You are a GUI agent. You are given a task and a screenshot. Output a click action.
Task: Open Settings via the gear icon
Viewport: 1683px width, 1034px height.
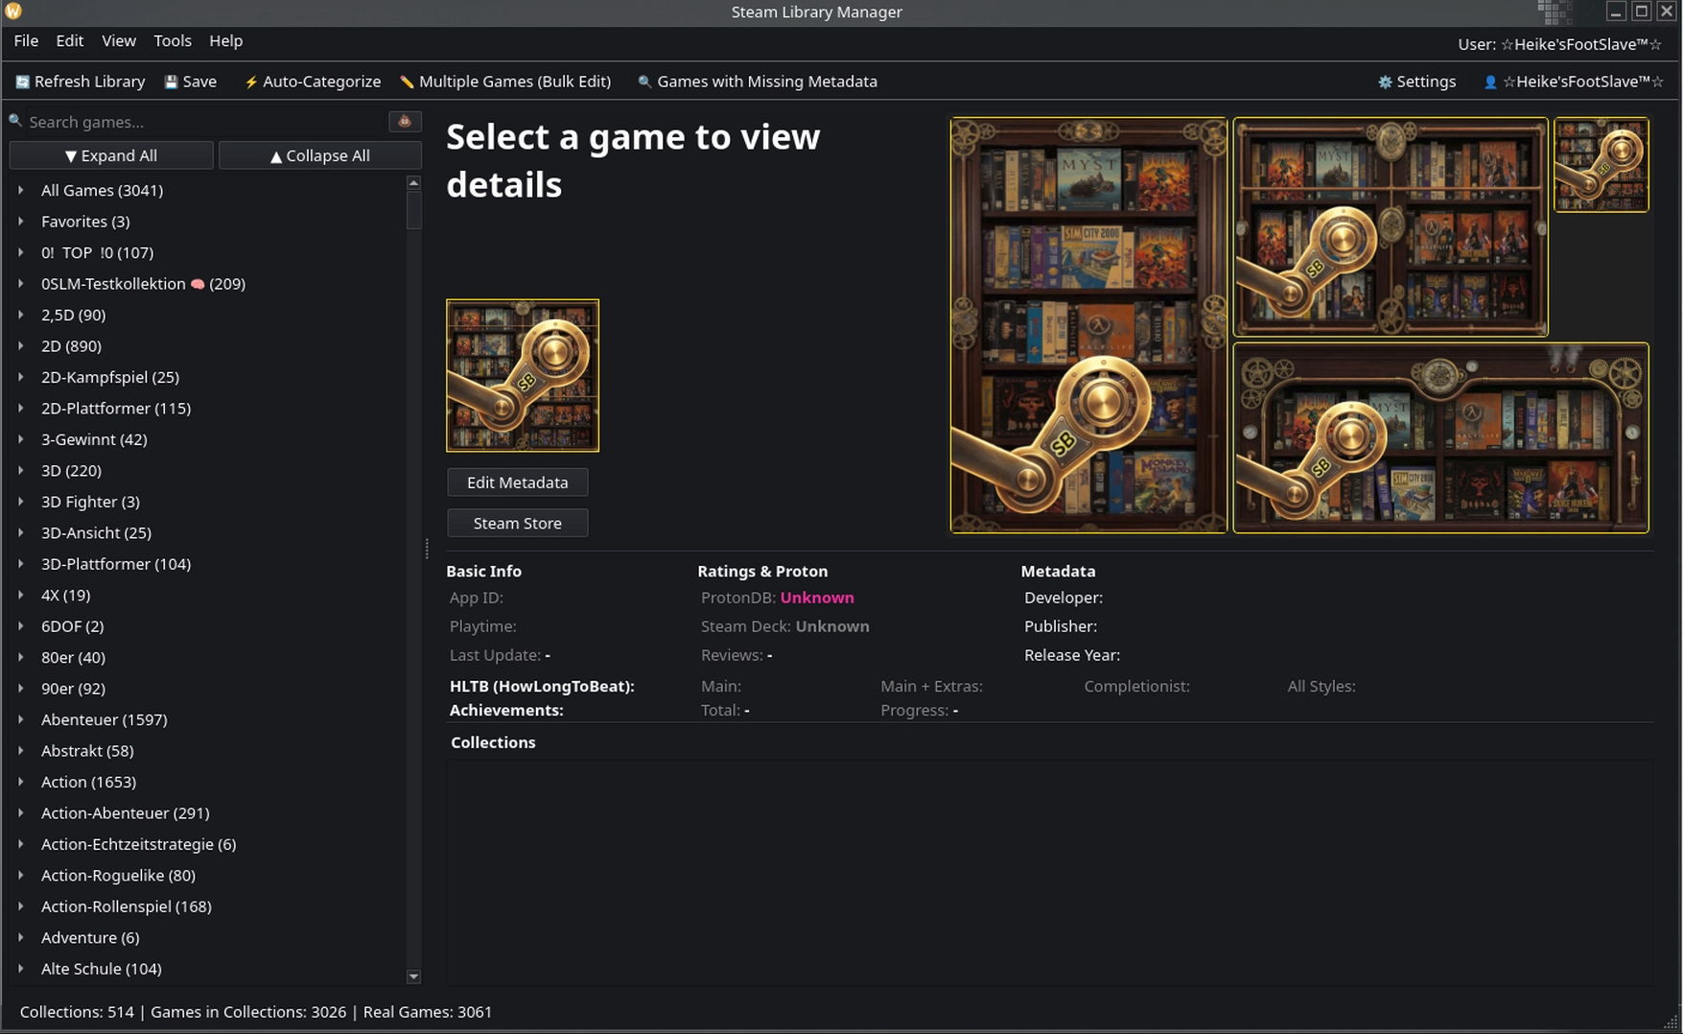(x=1385, y=82)
